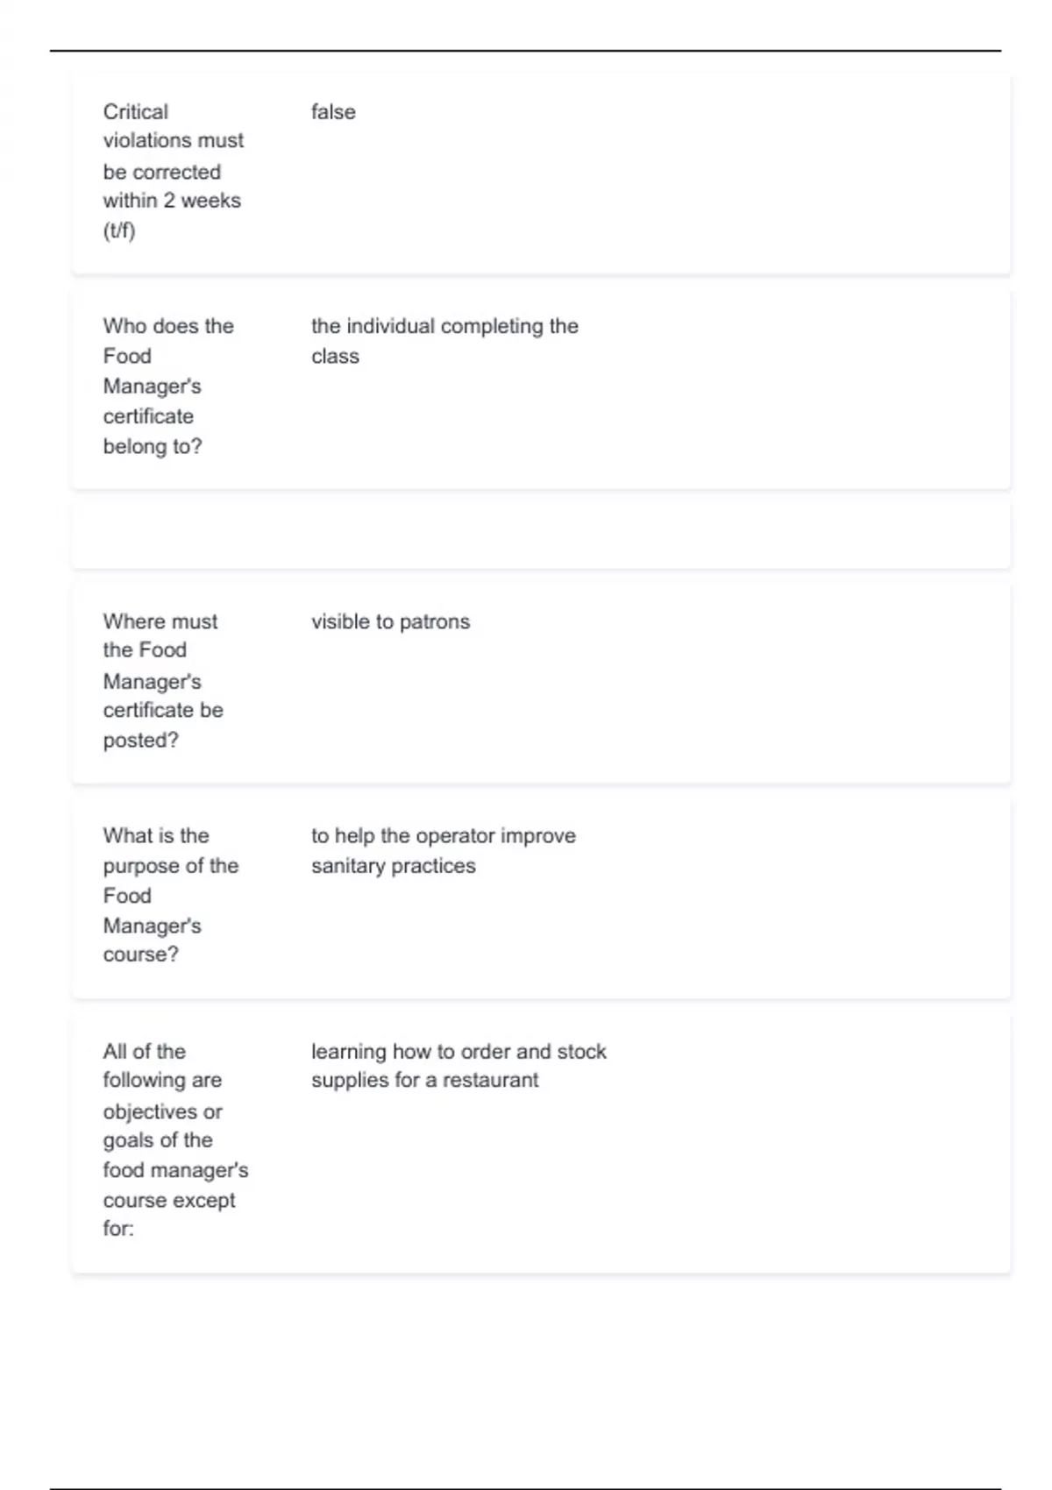Select 'learning how to order and stock' answer line
Screen dimensions: 1052x1490
click(x=458, y=1052)
